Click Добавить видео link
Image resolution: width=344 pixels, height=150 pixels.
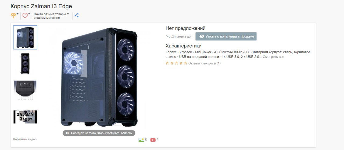click(25, 139)
